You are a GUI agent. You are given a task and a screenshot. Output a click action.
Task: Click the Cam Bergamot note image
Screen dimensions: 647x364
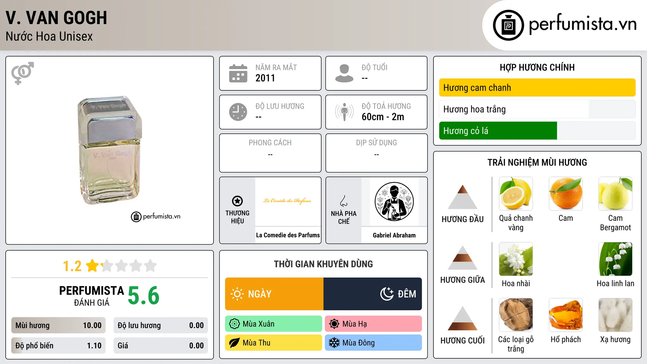pos(615,194)
